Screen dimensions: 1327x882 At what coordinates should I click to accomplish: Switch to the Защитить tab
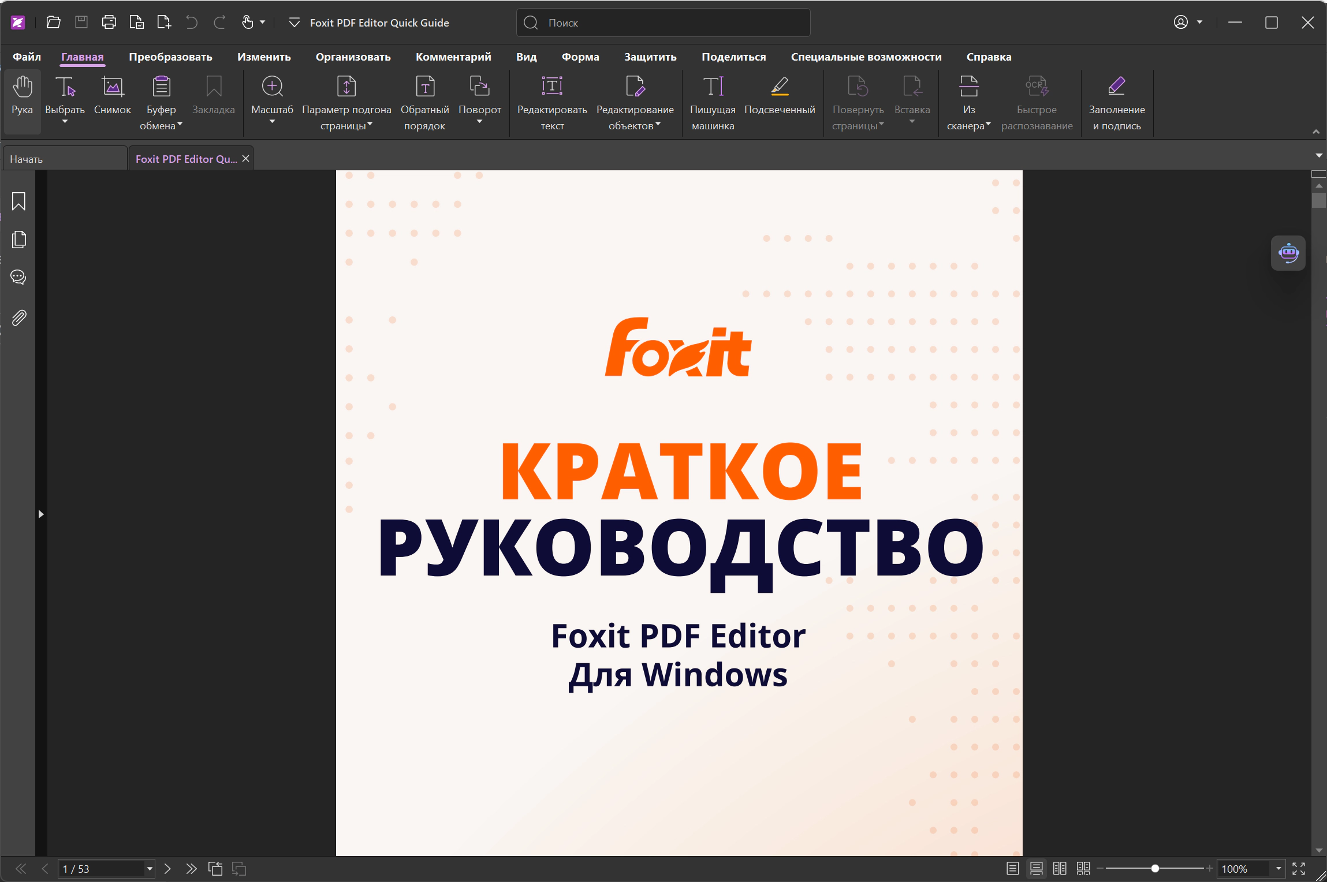pyautogui.click(x=650, y=57)
